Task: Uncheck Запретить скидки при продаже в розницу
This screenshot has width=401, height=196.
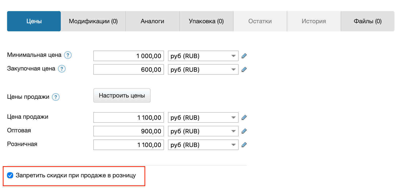Action: pos(10,175)
